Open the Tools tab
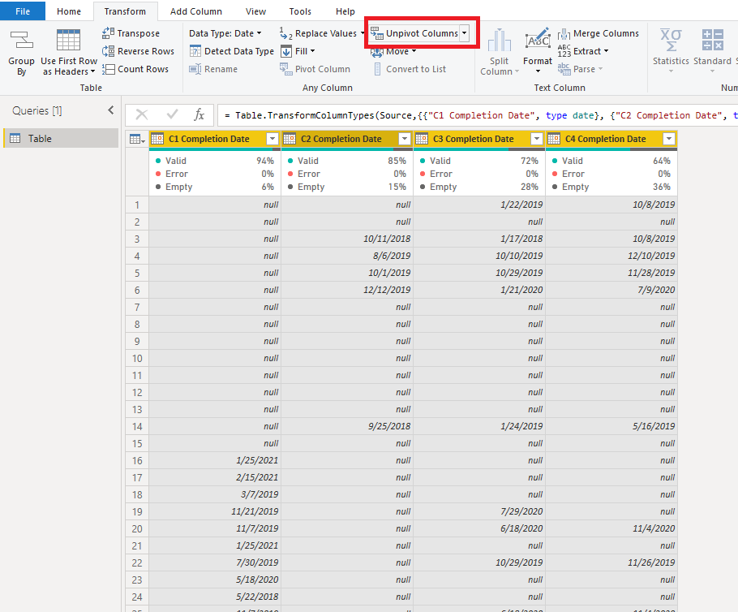The width and height of the screenshot is (738, 612). click(300, 11)
